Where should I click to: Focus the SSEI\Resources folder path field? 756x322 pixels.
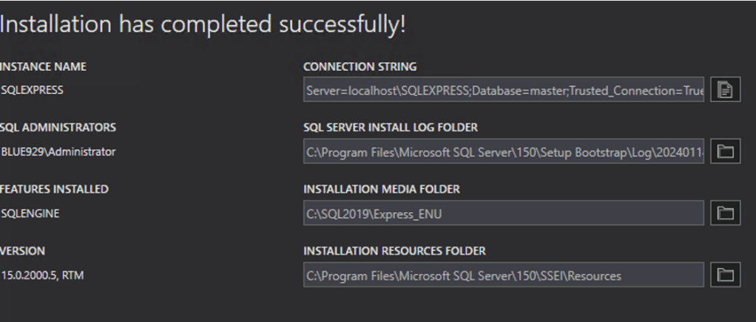pos(503,275)
